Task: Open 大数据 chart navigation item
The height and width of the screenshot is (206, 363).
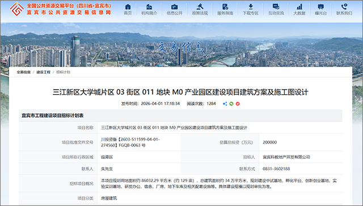Action: point(299,10)
